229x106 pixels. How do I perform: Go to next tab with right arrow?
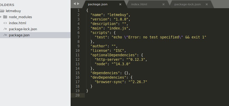pyautogui.click(x=78, y=4)
